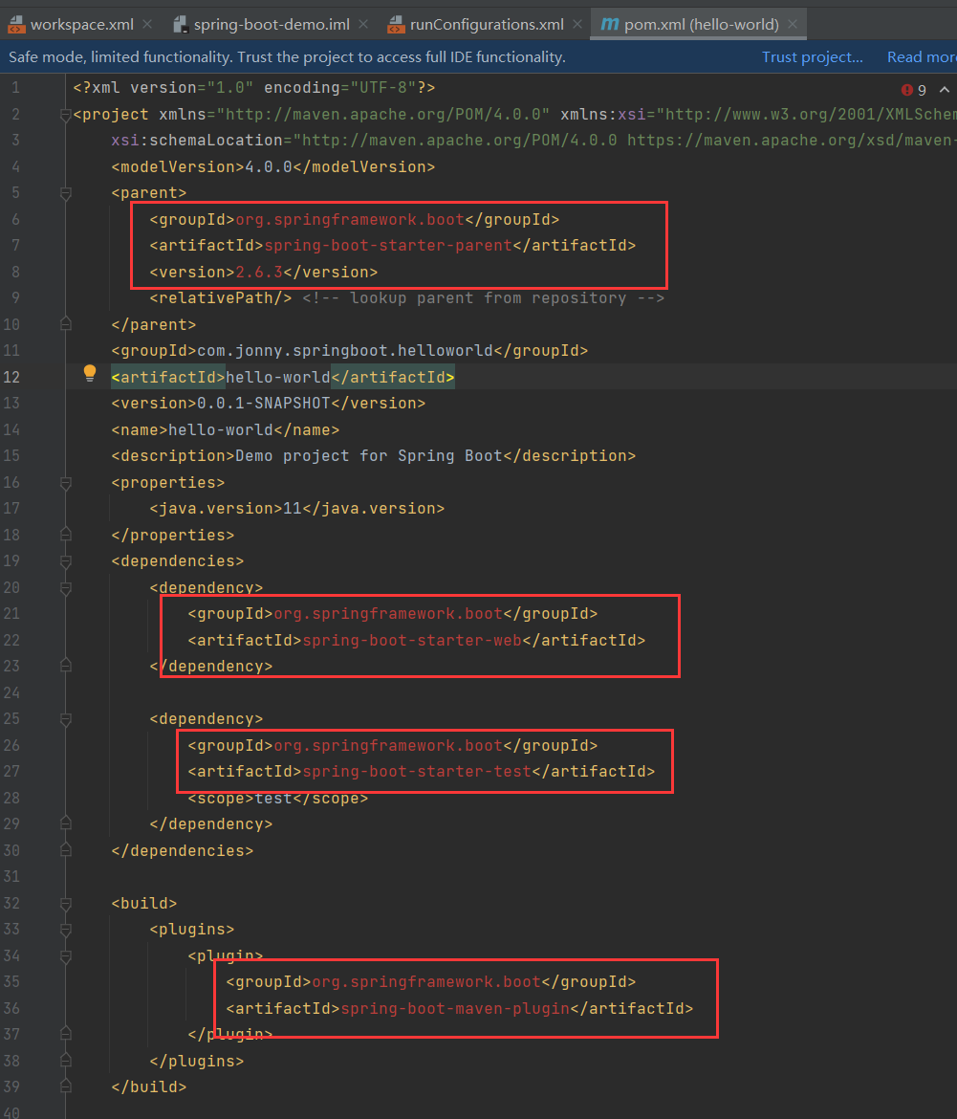Collapse the second dependency fold on line 25
Screen dimensions: 957x1119
(66, 719)
